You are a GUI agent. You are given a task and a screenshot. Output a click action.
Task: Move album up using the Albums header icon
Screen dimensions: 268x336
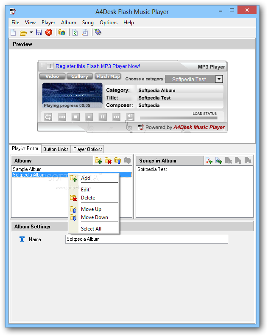point(118,160)
